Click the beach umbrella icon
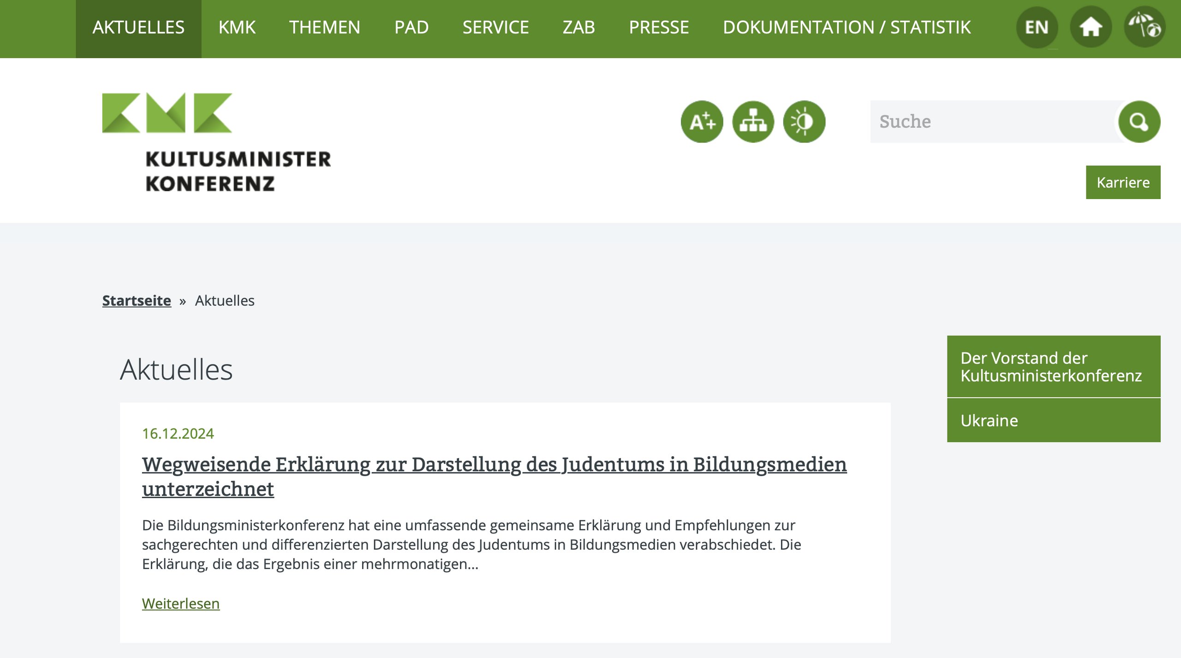Viewport: 1181px width, 658px height. [x=1145, y=27]
